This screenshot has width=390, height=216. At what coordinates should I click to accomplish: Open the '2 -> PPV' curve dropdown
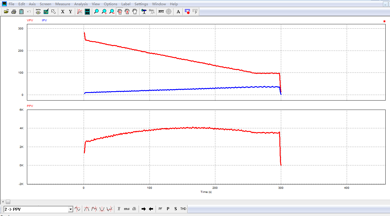(x=71, y=209)
